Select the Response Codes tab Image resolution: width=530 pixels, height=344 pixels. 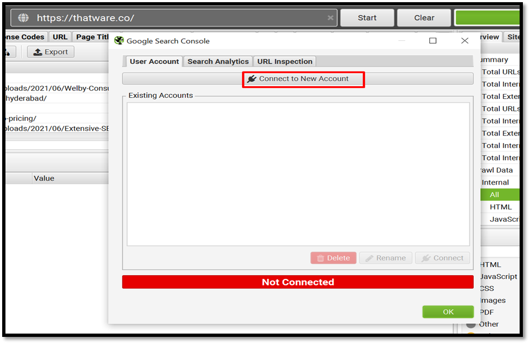click(26, 37)
